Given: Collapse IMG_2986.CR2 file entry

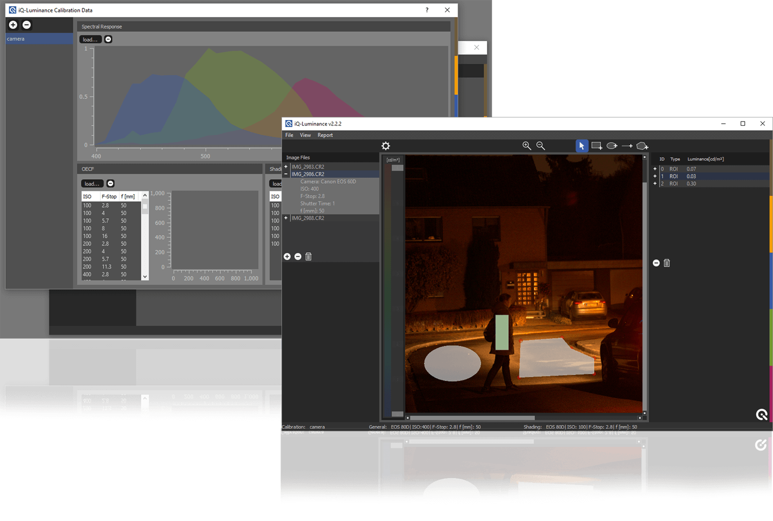Looking at the screenshot, I should [286, 174].
